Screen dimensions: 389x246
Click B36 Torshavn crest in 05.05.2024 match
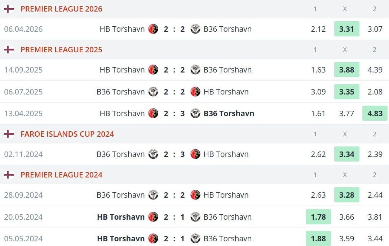point(195,238)
